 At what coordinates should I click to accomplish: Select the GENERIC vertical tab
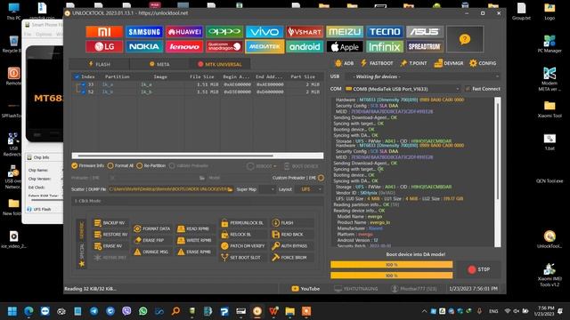pyautogui.click(x=81, y=230)
